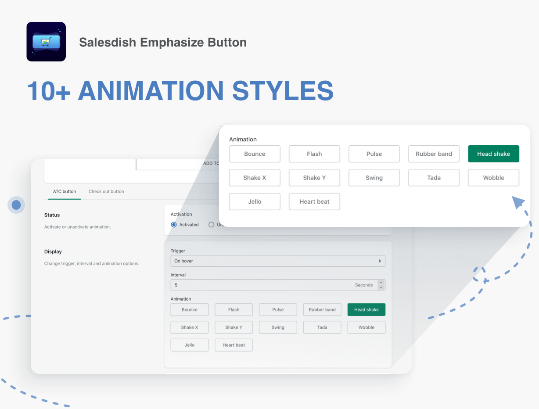Pick Rubber band in the settings panel list
539x409 pixels.
coord(322,310)
